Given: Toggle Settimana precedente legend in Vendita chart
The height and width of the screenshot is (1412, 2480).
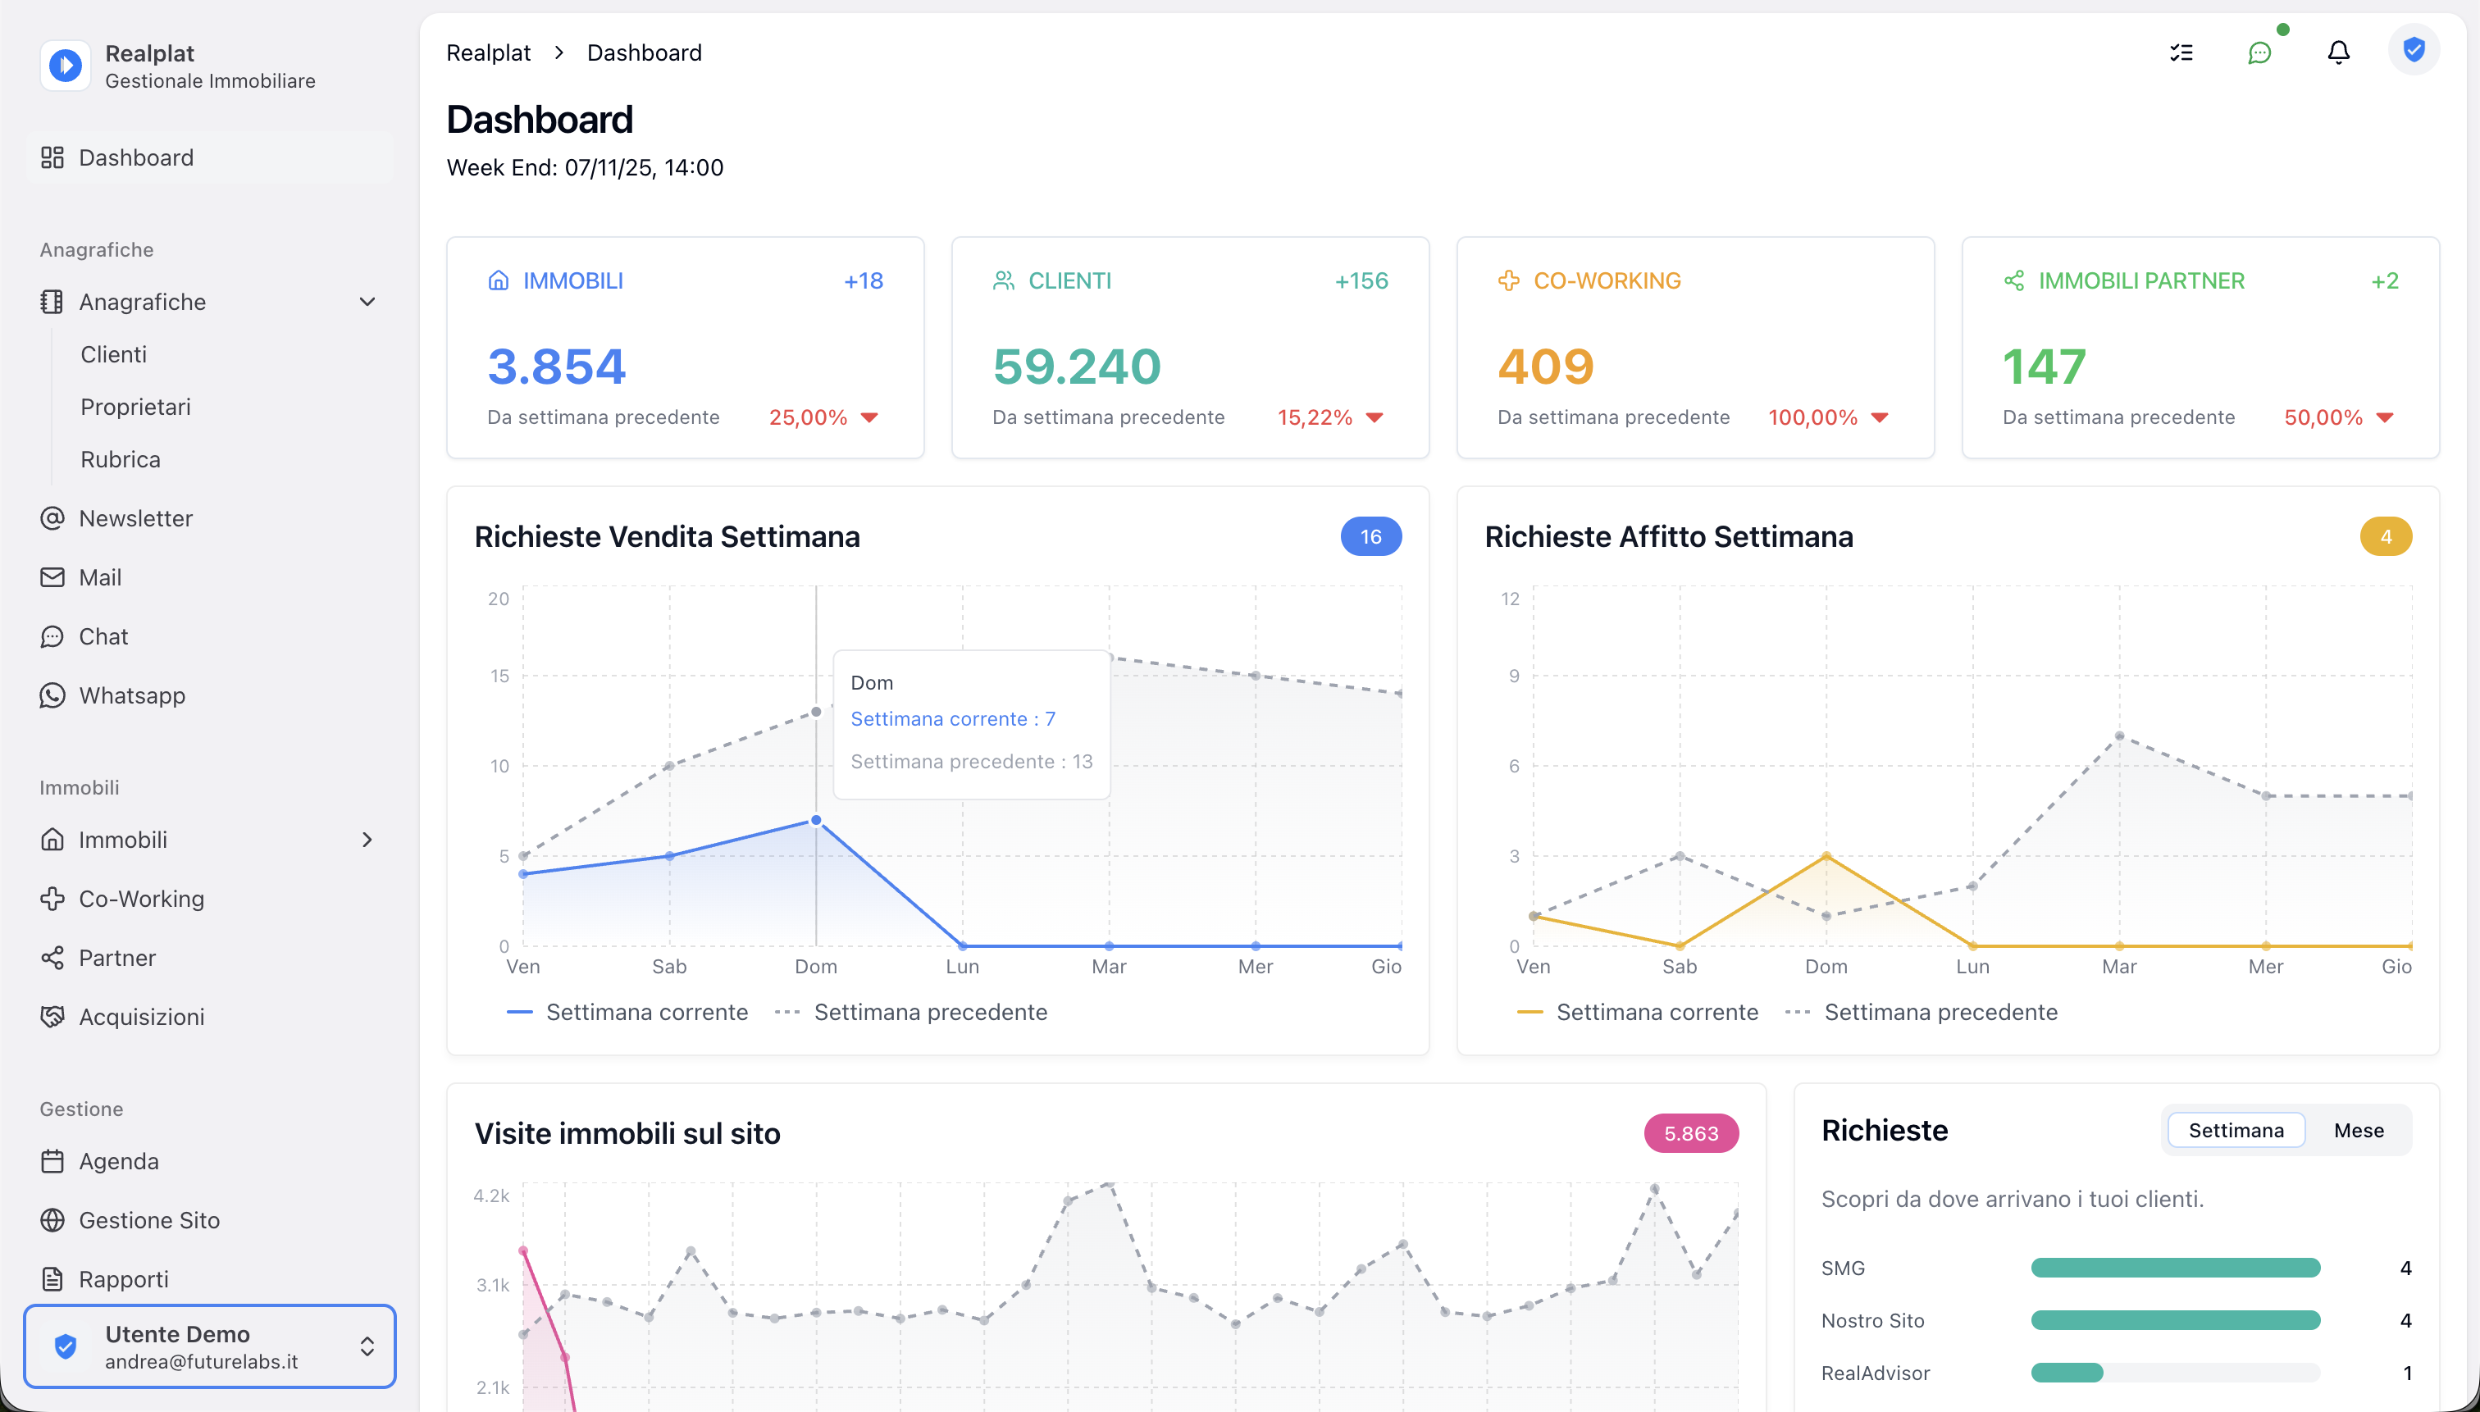Looking at the screenshot, I should point(929,1012).
